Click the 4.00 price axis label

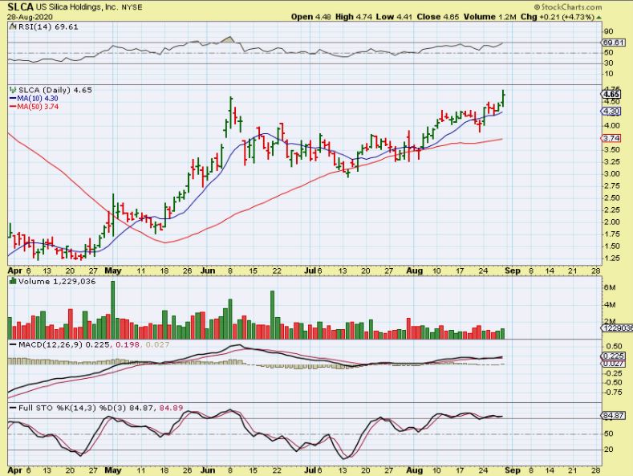click(x=612, y=126)
